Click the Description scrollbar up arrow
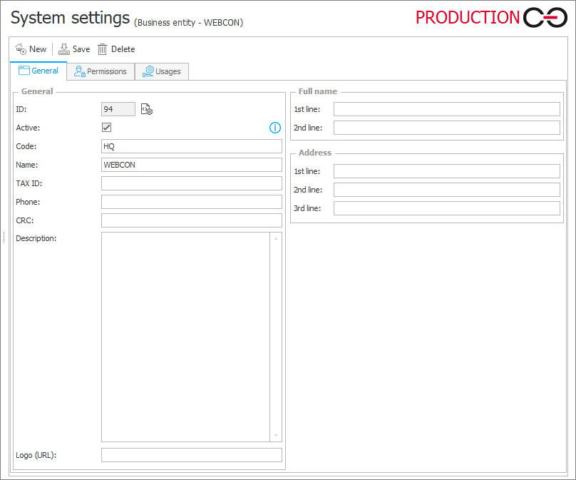This screenshot has width=576, height=480. click(276, 239)
